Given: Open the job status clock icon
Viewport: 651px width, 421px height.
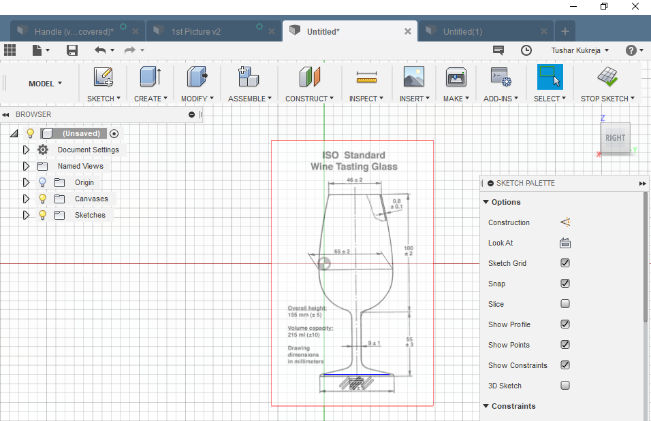Looking at the screenshot, I should (526, 50).
